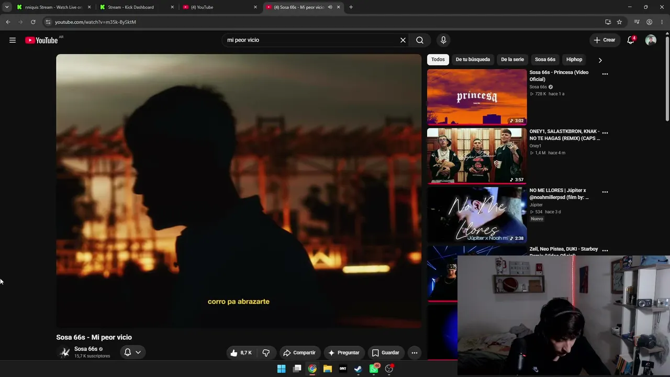Start voice search with the microphone
The image size is (670, 377).
(x=443, y=40)
